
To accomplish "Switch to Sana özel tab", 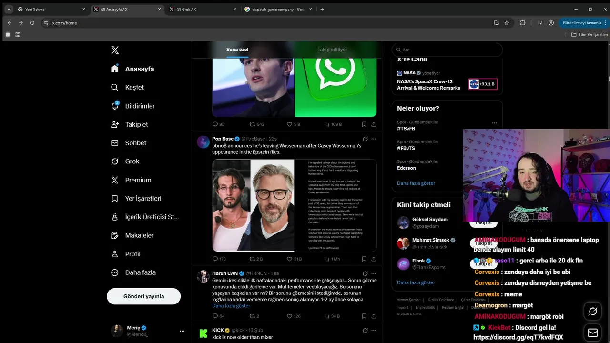I will click(237, 50).
